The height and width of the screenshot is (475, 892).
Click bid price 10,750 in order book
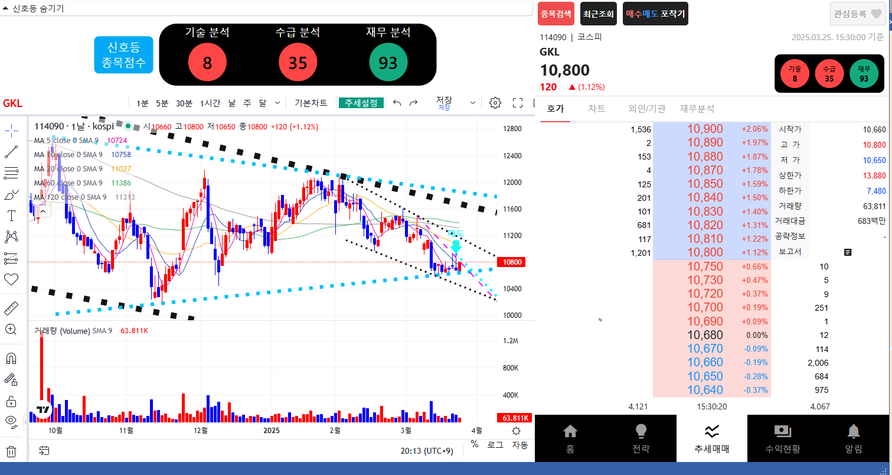tap(705, 266)
